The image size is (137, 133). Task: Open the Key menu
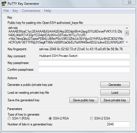(15, 11)
